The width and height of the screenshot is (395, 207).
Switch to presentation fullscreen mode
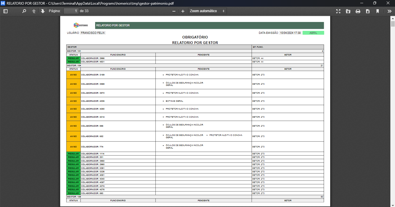click(x=338, y=11)
